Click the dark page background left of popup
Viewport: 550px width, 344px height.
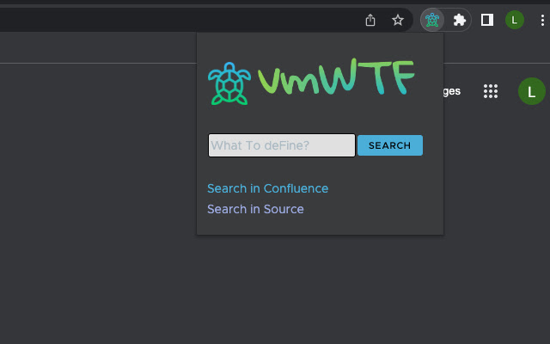tap(95, 189)
